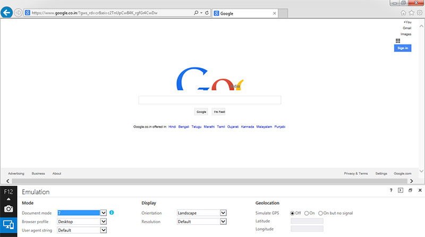Click the Document mode info icon
The height and width of the screenshot is (237, 425).
pyautogui.click(x=112, y=213)
